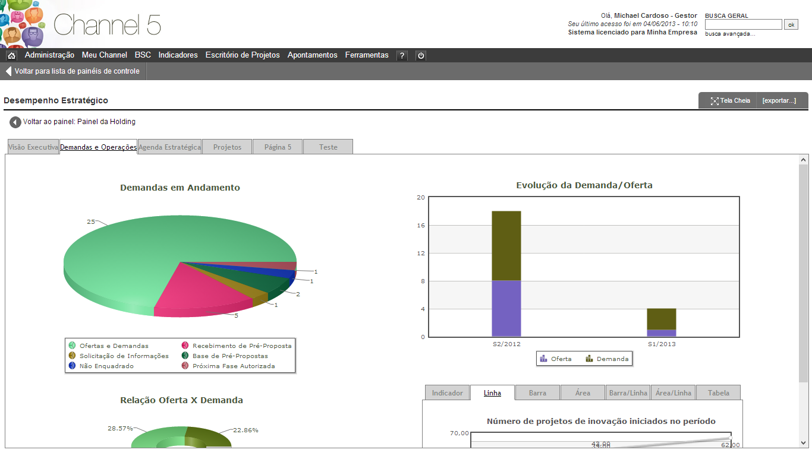Viewport: 812px width, 456px height.
Task: Open the busca avançada link
Action: (x=730, y=34)
